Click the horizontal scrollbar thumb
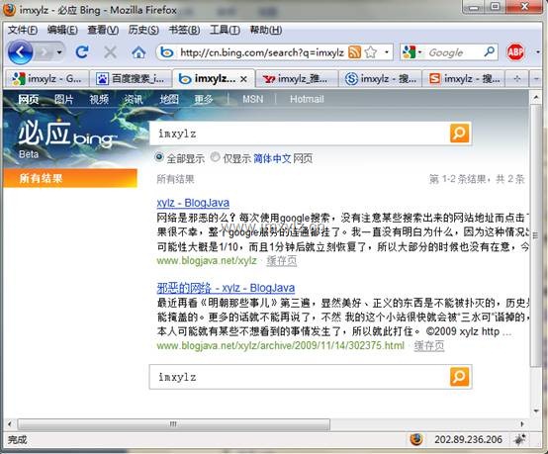 coord(174,424)
